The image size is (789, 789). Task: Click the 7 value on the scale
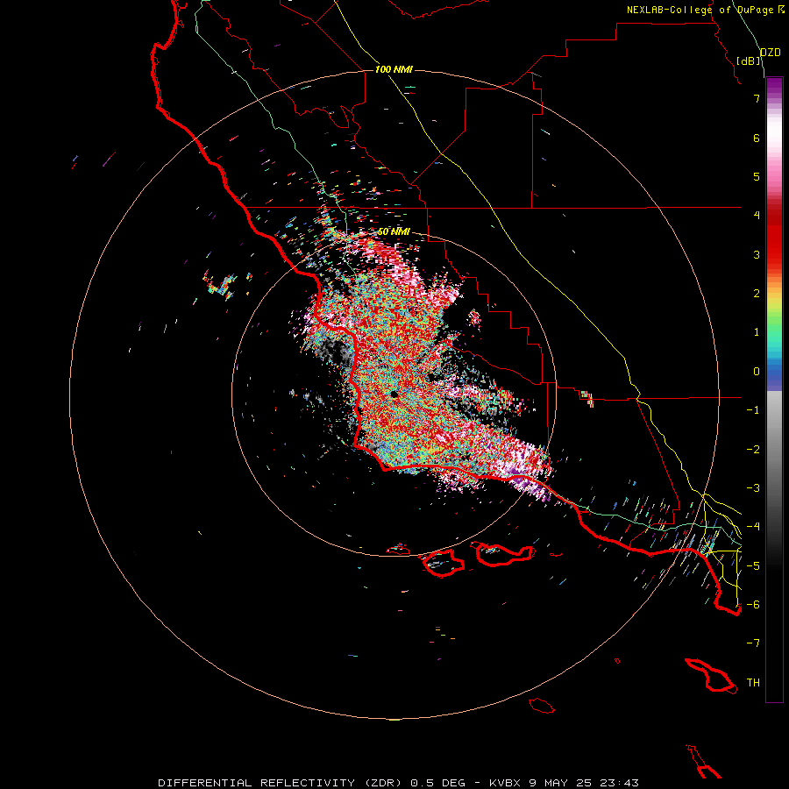point(757,98)
